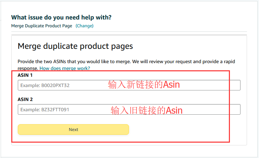Click the 'Provide the two ASINs' instruction text
Image resolution: width=259 pixels, height=158 pixels.
pos(126,65)
